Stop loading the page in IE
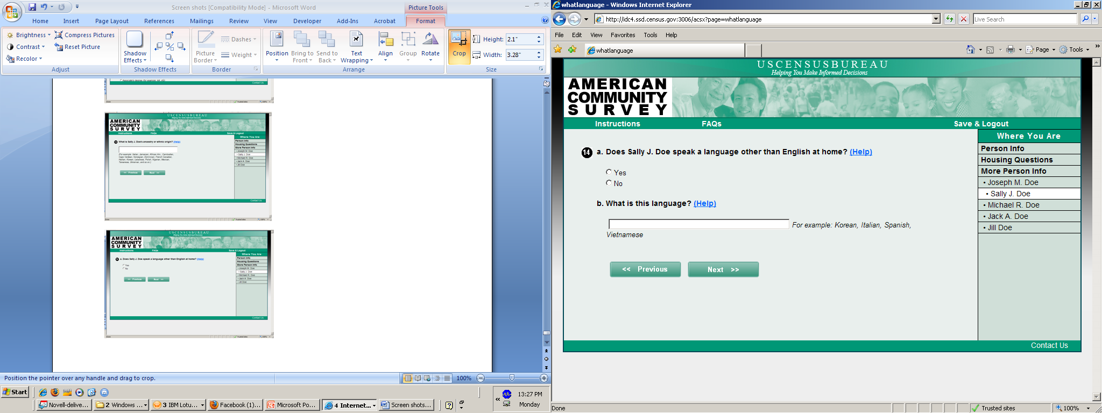 [x=964, y=19]
